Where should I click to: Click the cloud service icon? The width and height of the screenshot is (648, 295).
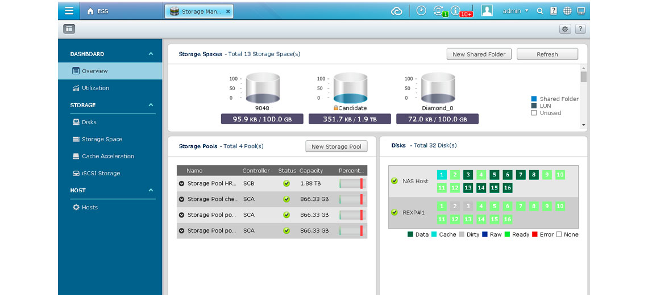[x=397, y=11]
